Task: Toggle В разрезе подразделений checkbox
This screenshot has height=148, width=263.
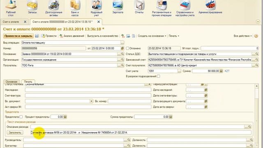Action: [x=158, y=76]
